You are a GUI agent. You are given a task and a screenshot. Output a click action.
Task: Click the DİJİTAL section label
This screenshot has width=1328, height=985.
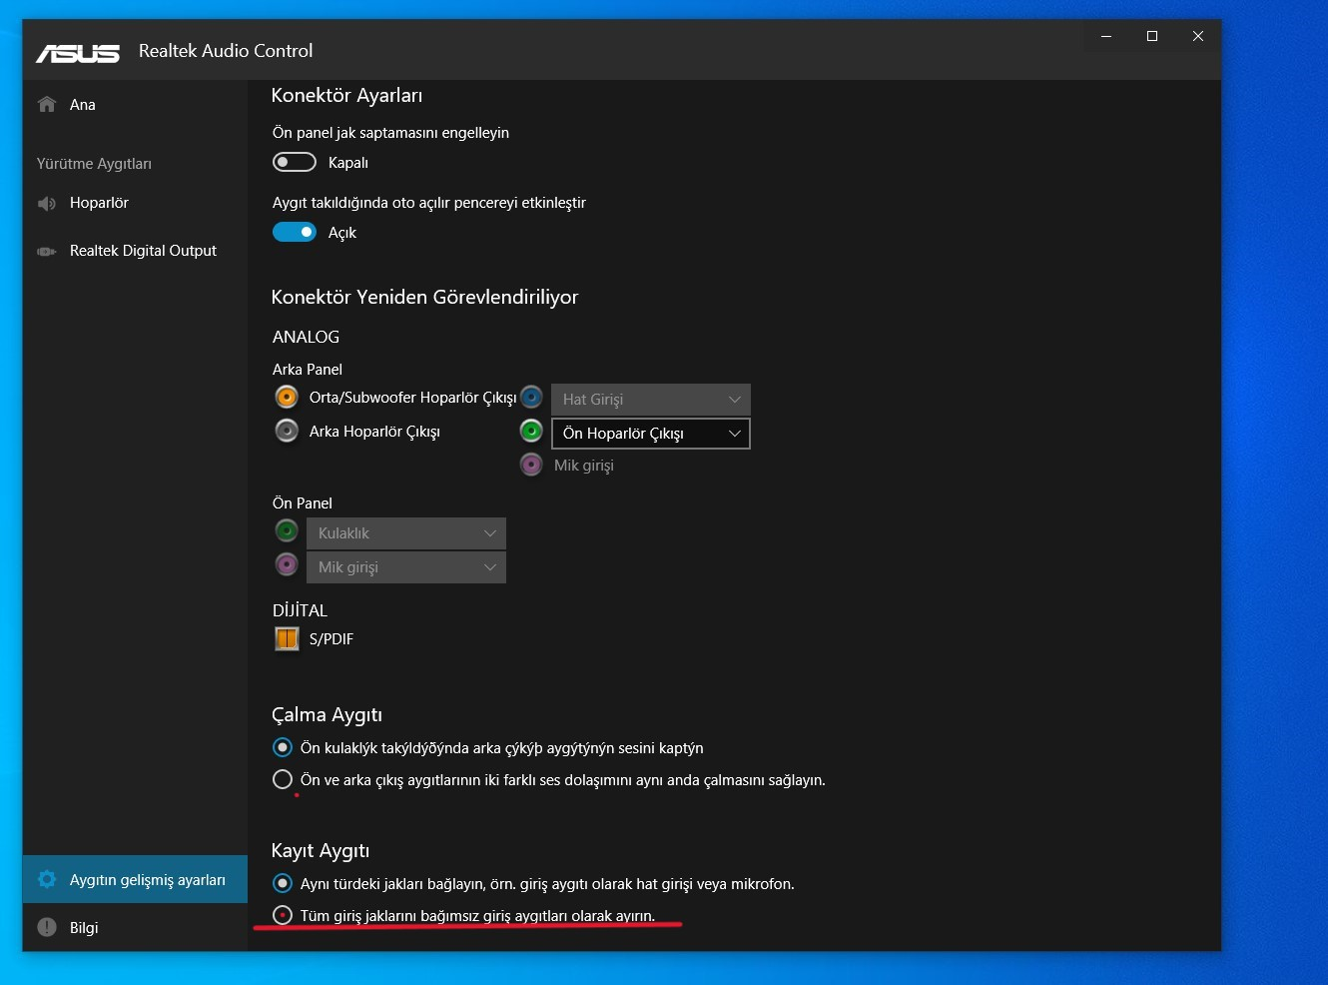[300, 610]
